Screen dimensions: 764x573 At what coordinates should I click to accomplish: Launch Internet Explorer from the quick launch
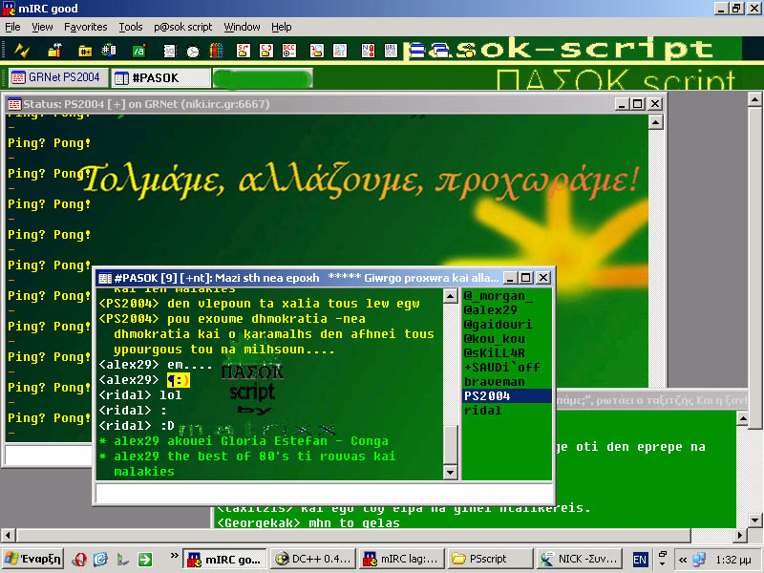pyautogui.click(x=100, y=559)
